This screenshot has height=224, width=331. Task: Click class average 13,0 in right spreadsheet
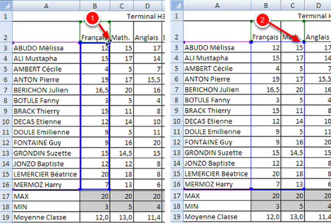click(x=293, y=217)
